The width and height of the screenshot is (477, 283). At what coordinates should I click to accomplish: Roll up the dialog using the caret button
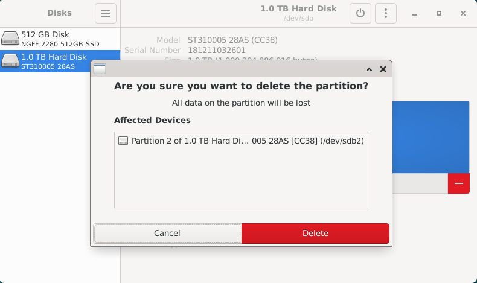tap(369, 69)
